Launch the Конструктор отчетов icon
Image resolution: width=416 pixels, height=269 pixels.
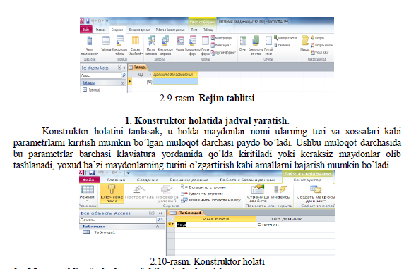pos(256,41)
